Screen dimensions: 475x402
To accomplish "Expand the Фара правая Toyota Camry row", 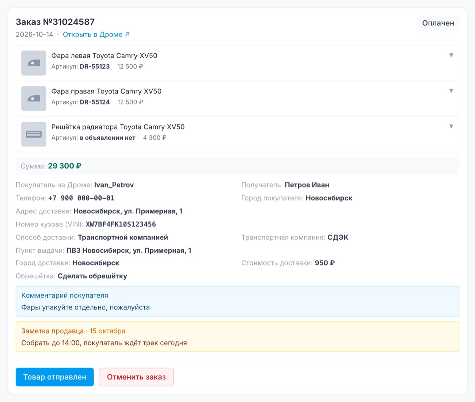I will tap(451, 91).
